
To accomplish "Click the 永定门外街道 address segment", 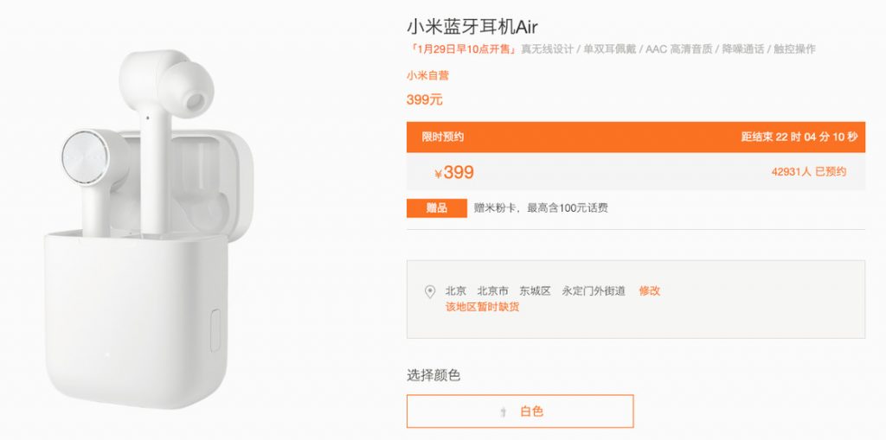I will click(594, 291).
